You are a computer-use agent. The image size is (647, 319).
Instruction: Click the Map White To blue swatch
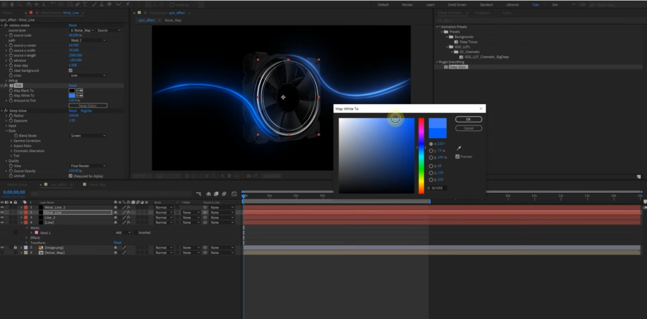(72, 96)
